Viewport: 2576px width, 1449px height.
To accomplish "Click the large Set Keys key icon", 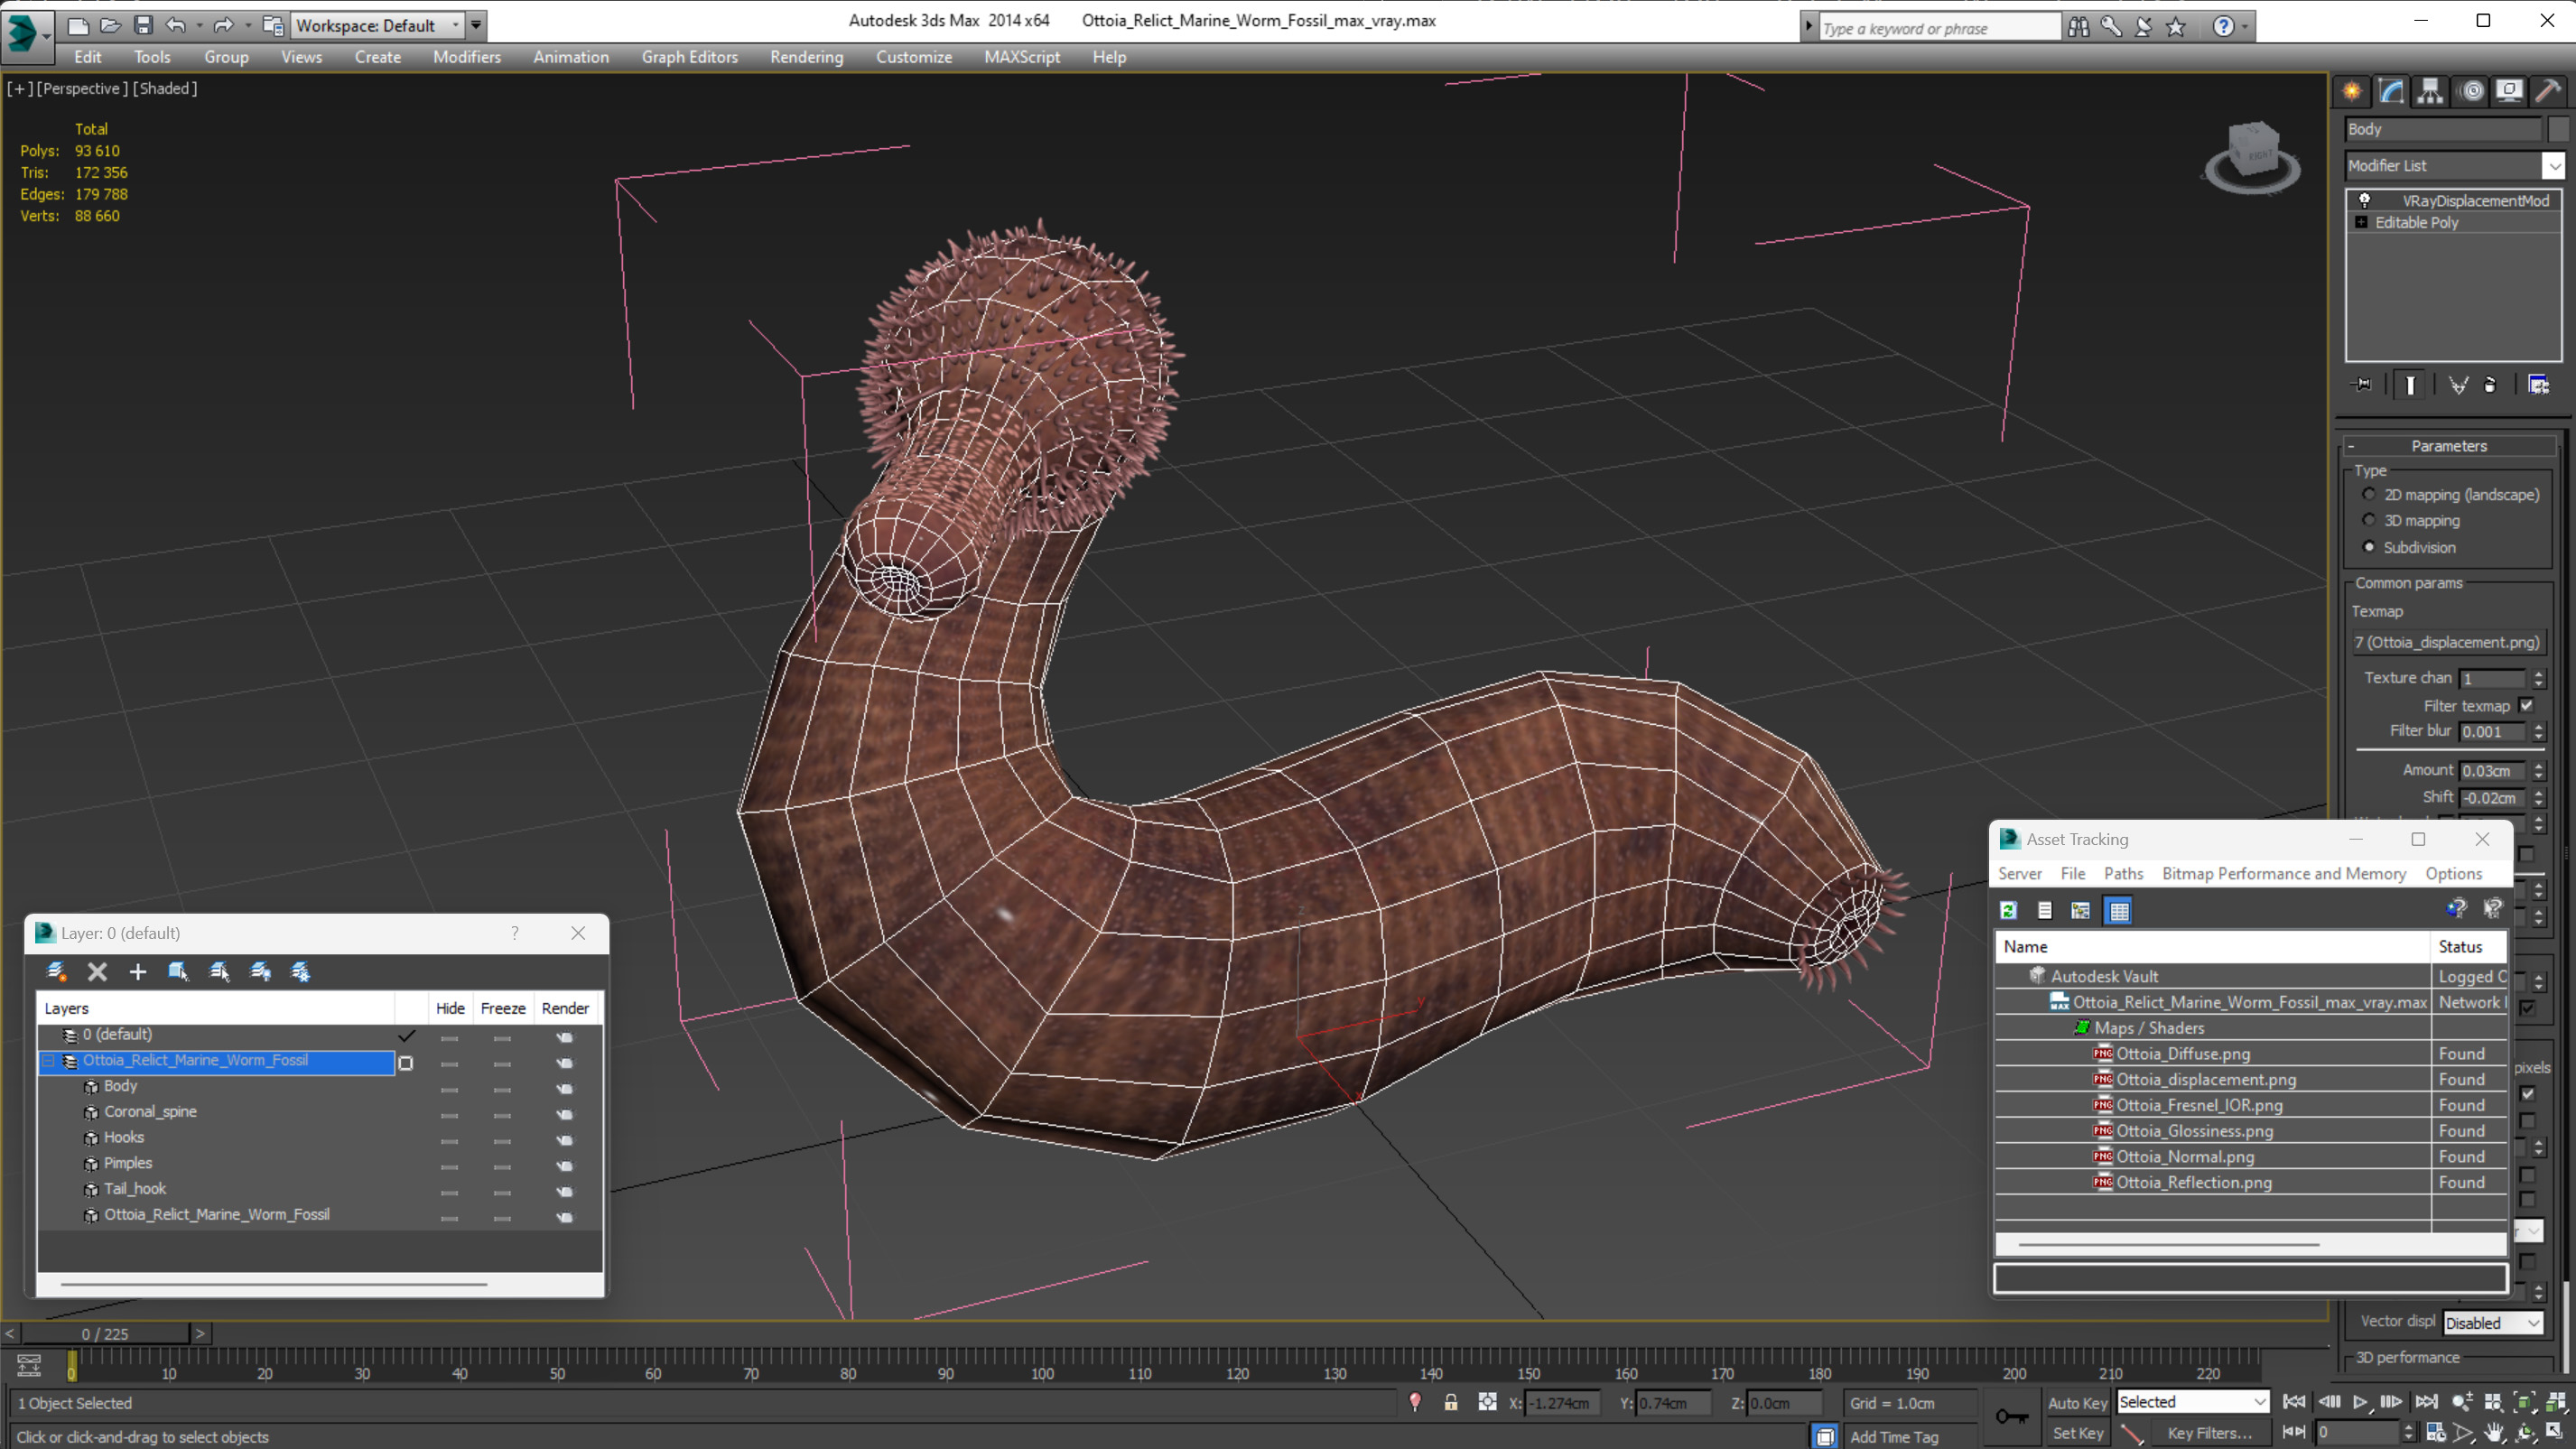I will tap(2011, 1416).
